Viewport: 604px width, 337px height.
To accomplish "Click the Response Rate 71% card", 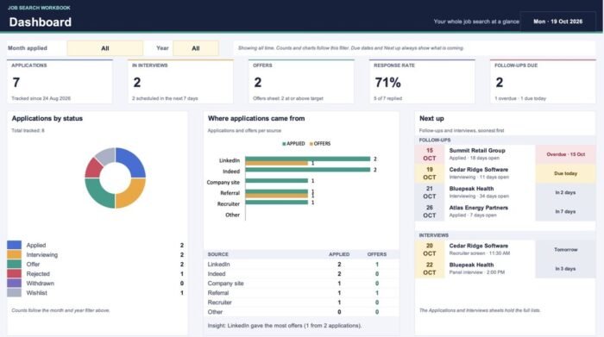I will point(422,81).
